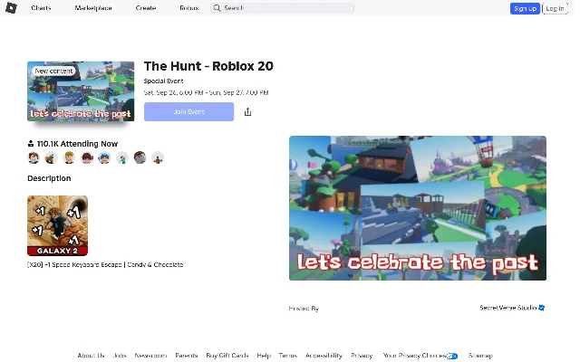Open the Buy Gift Cards footer link

pos(227,356)
